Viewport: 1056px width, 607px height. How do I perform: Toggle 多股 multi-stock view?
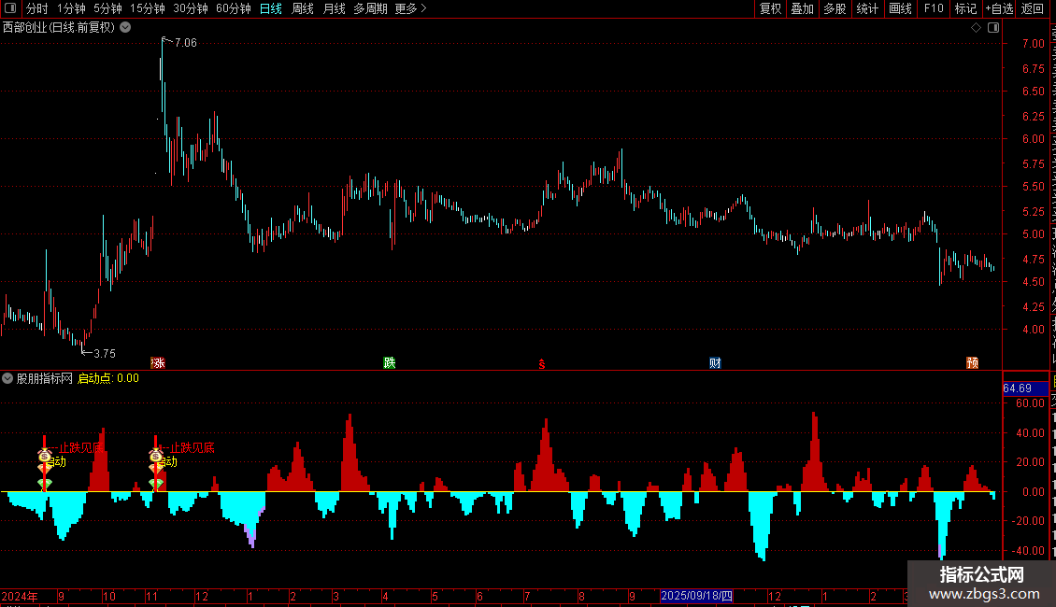coord(835,8)
